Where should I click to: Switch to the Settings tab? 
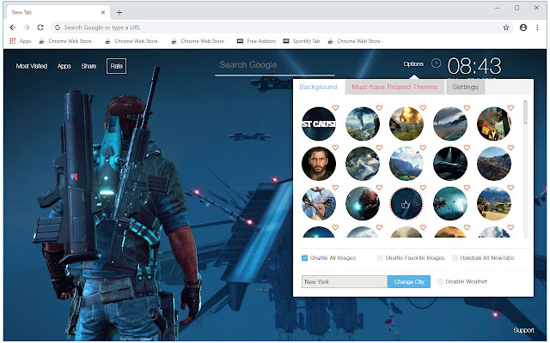tap(465, 87)
